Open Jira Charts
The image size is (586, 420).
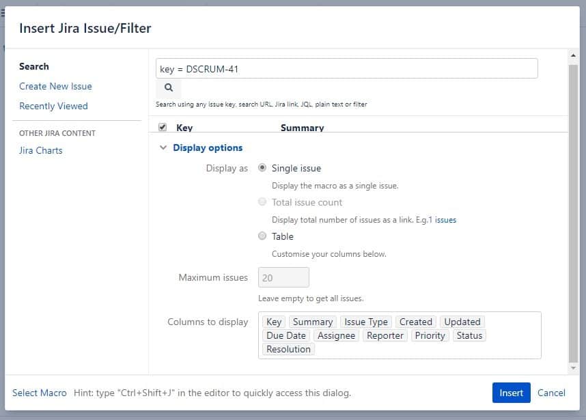(x=40, y=150)
